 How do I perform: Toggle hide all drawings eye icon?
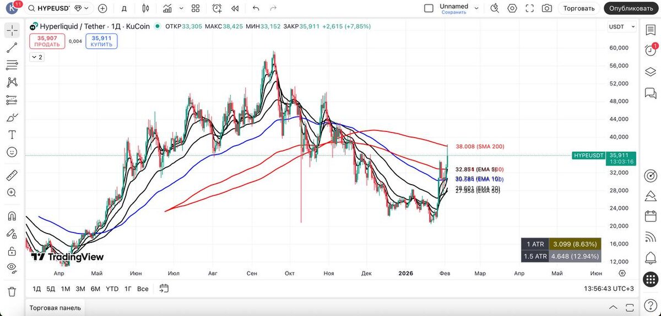12,268
